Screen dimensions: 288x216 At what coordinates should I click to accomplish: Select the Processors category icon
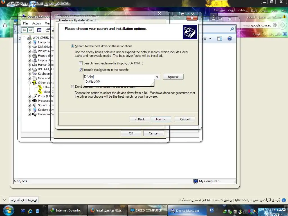[35, 101]
